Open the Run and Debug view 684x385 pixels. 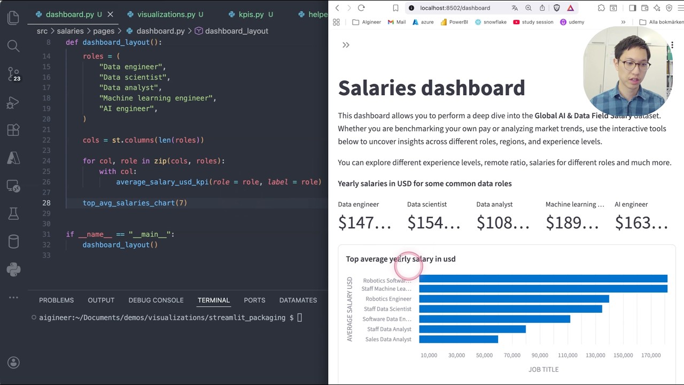pyautogui.click(x=13, y=102)
